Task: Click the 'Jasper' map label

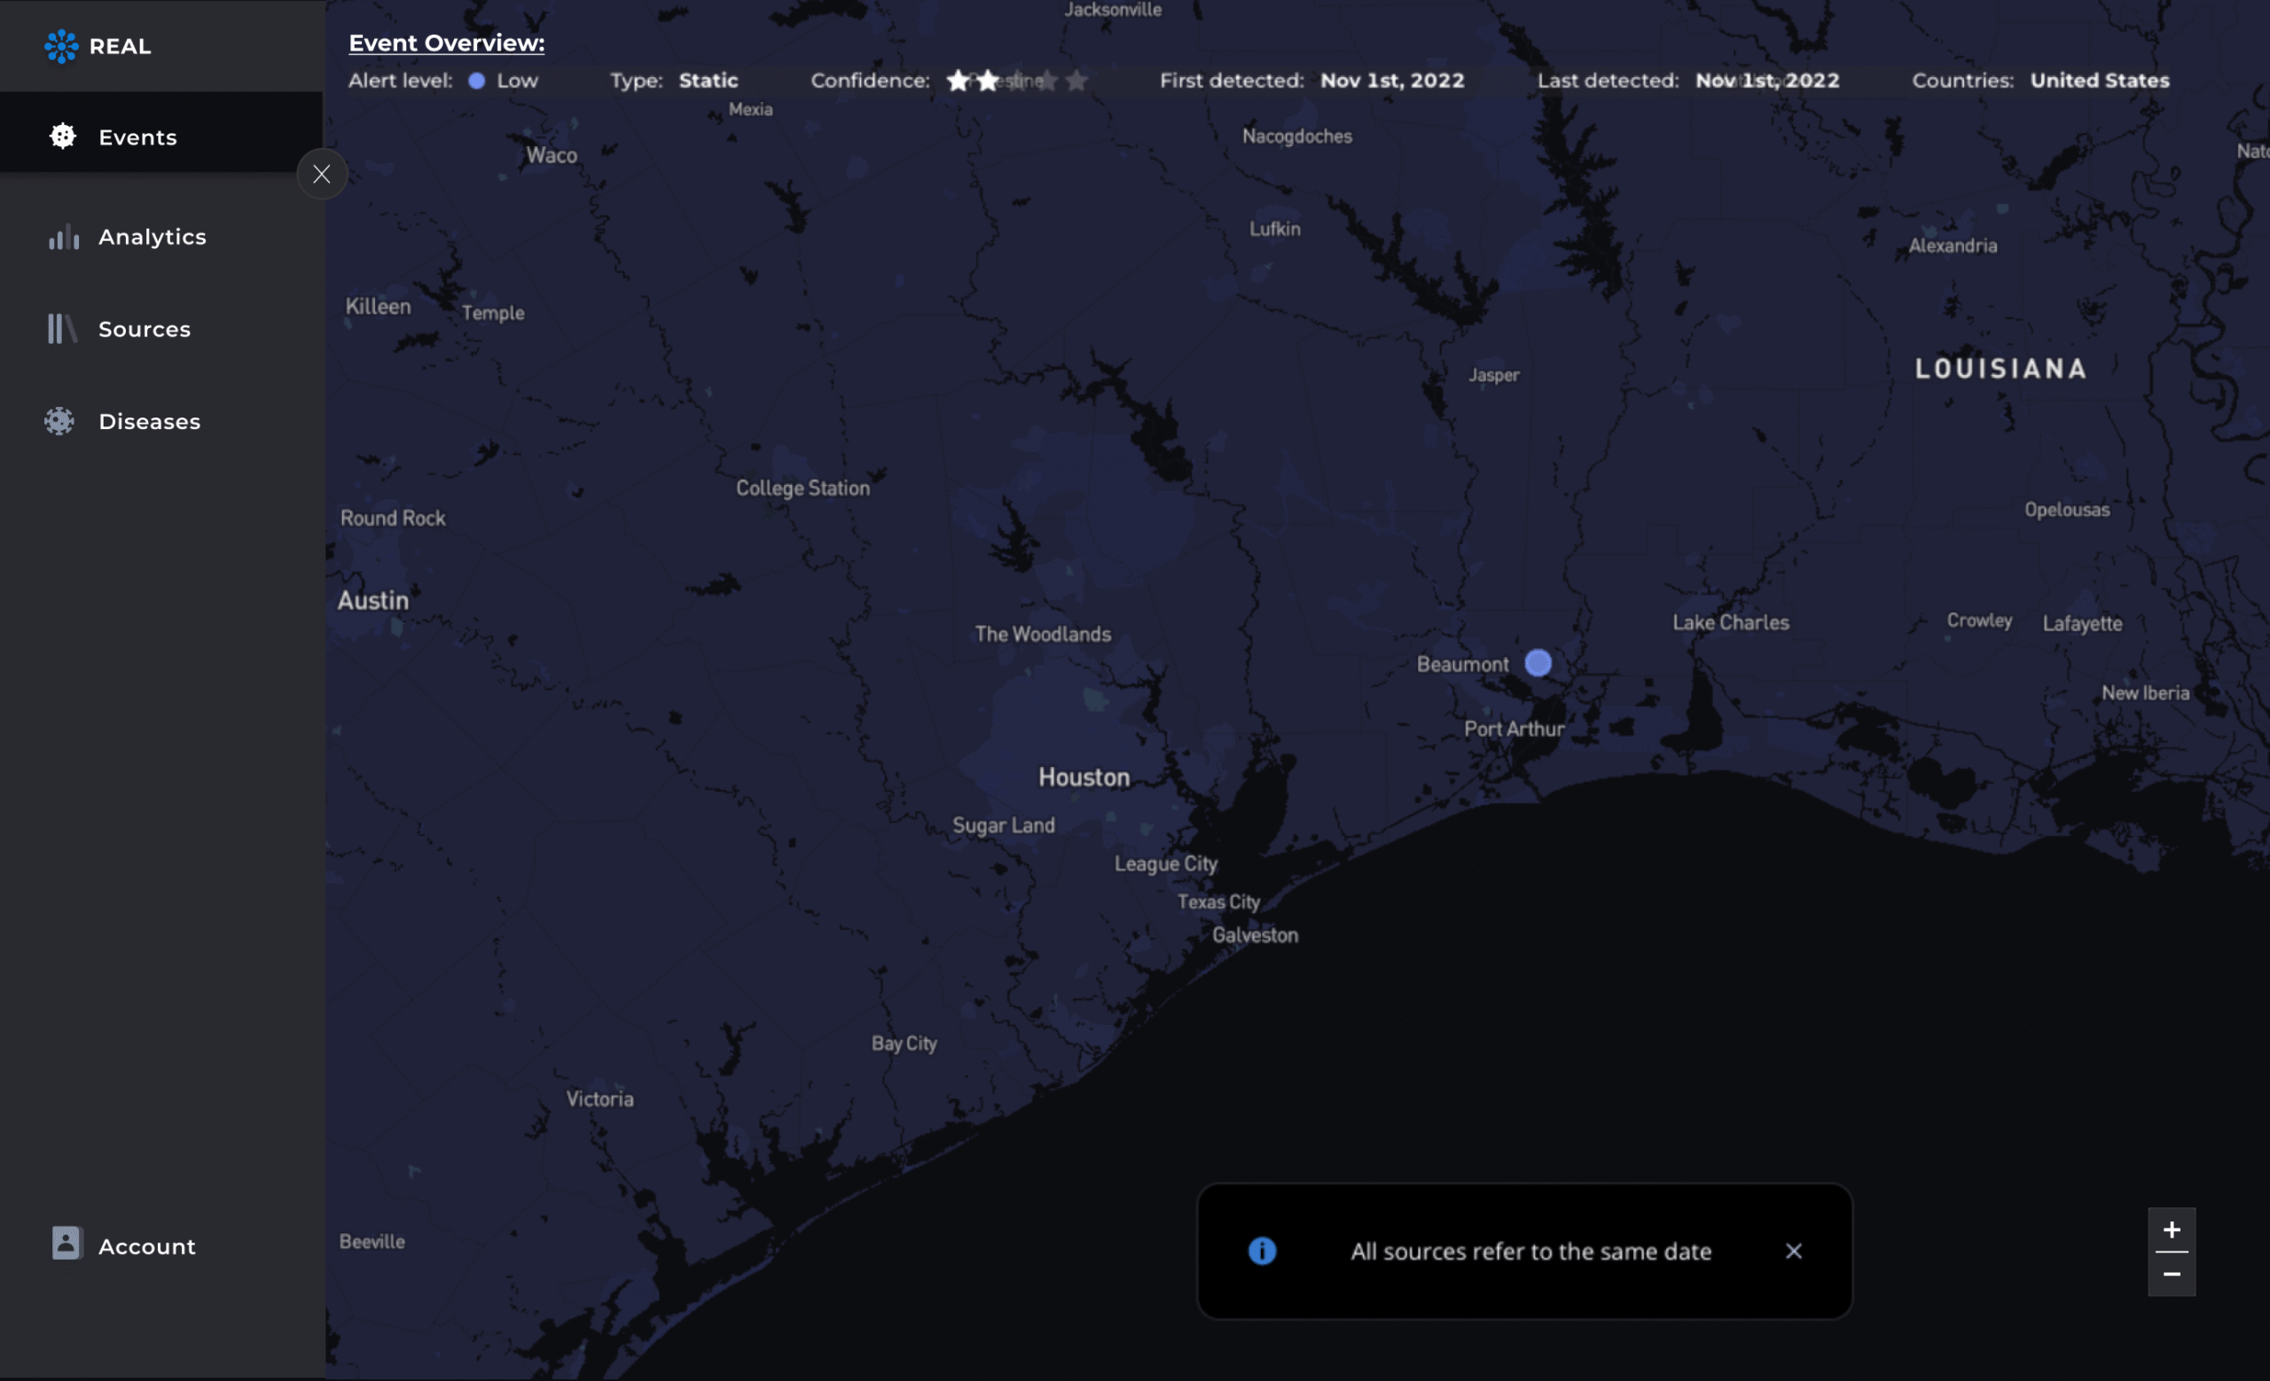Action: click(x=1493, y=375)
